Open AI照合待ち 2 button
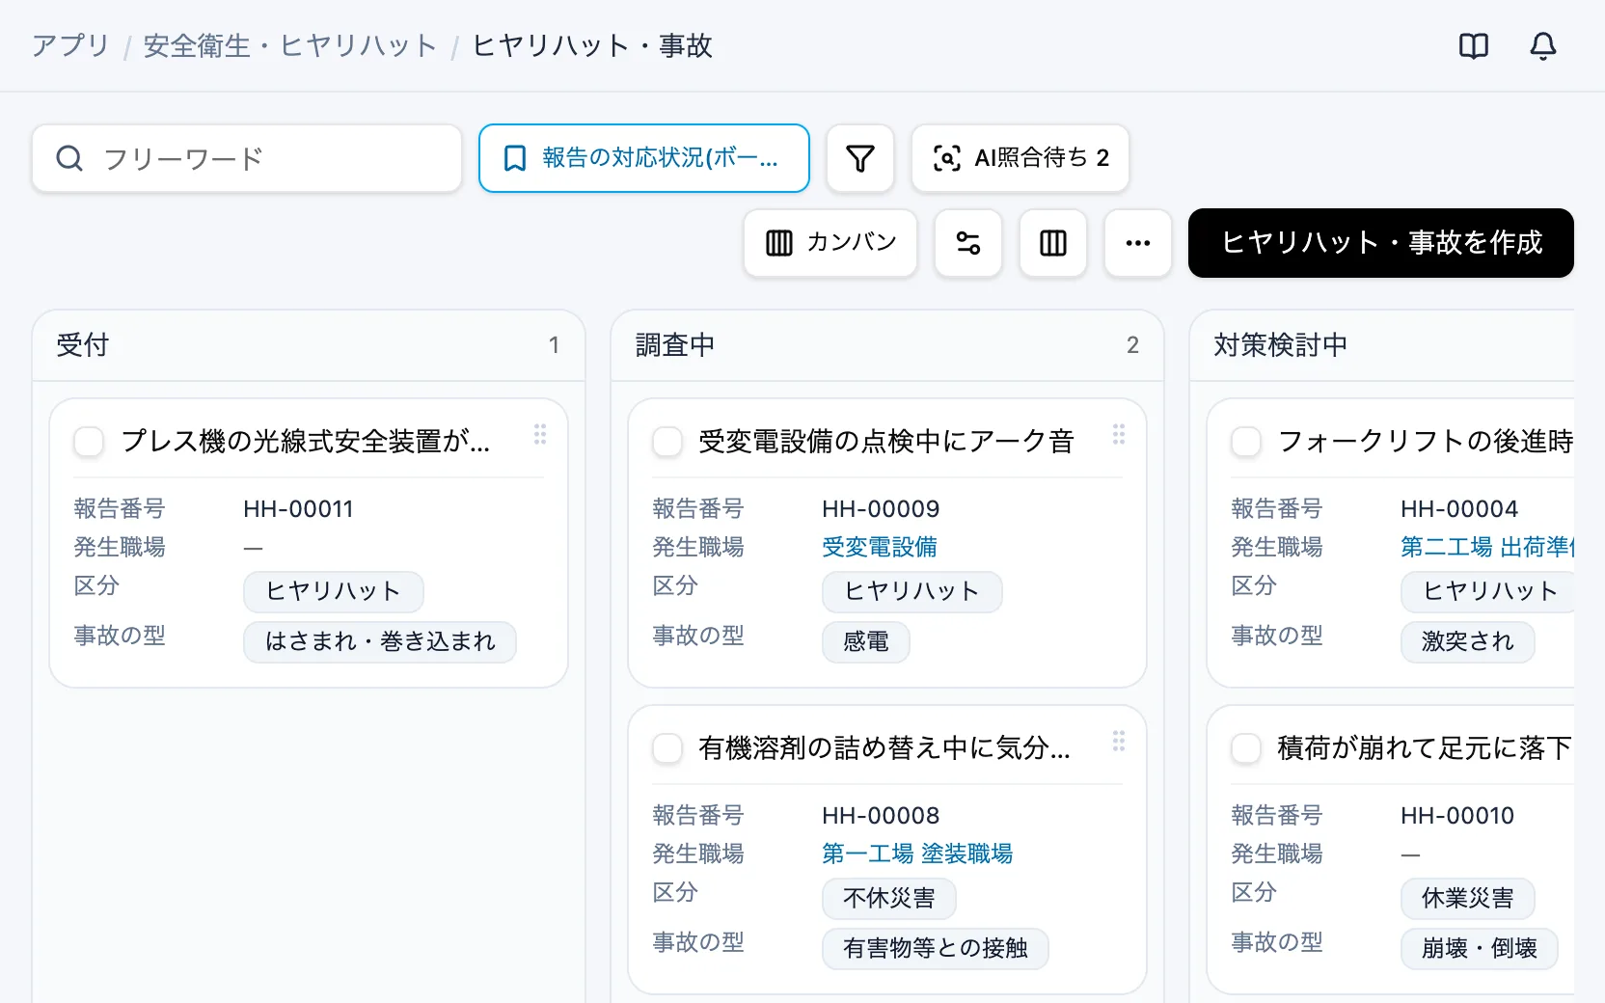 pyautogui.click(x=1020, y=158)
